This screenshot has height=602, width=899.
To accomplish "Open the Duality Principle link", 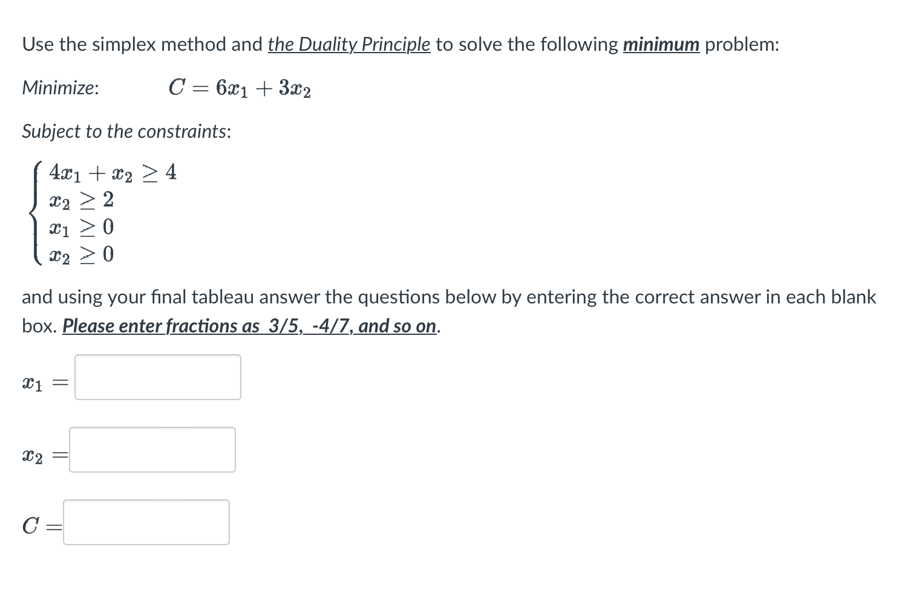I will tap(349, 44).
